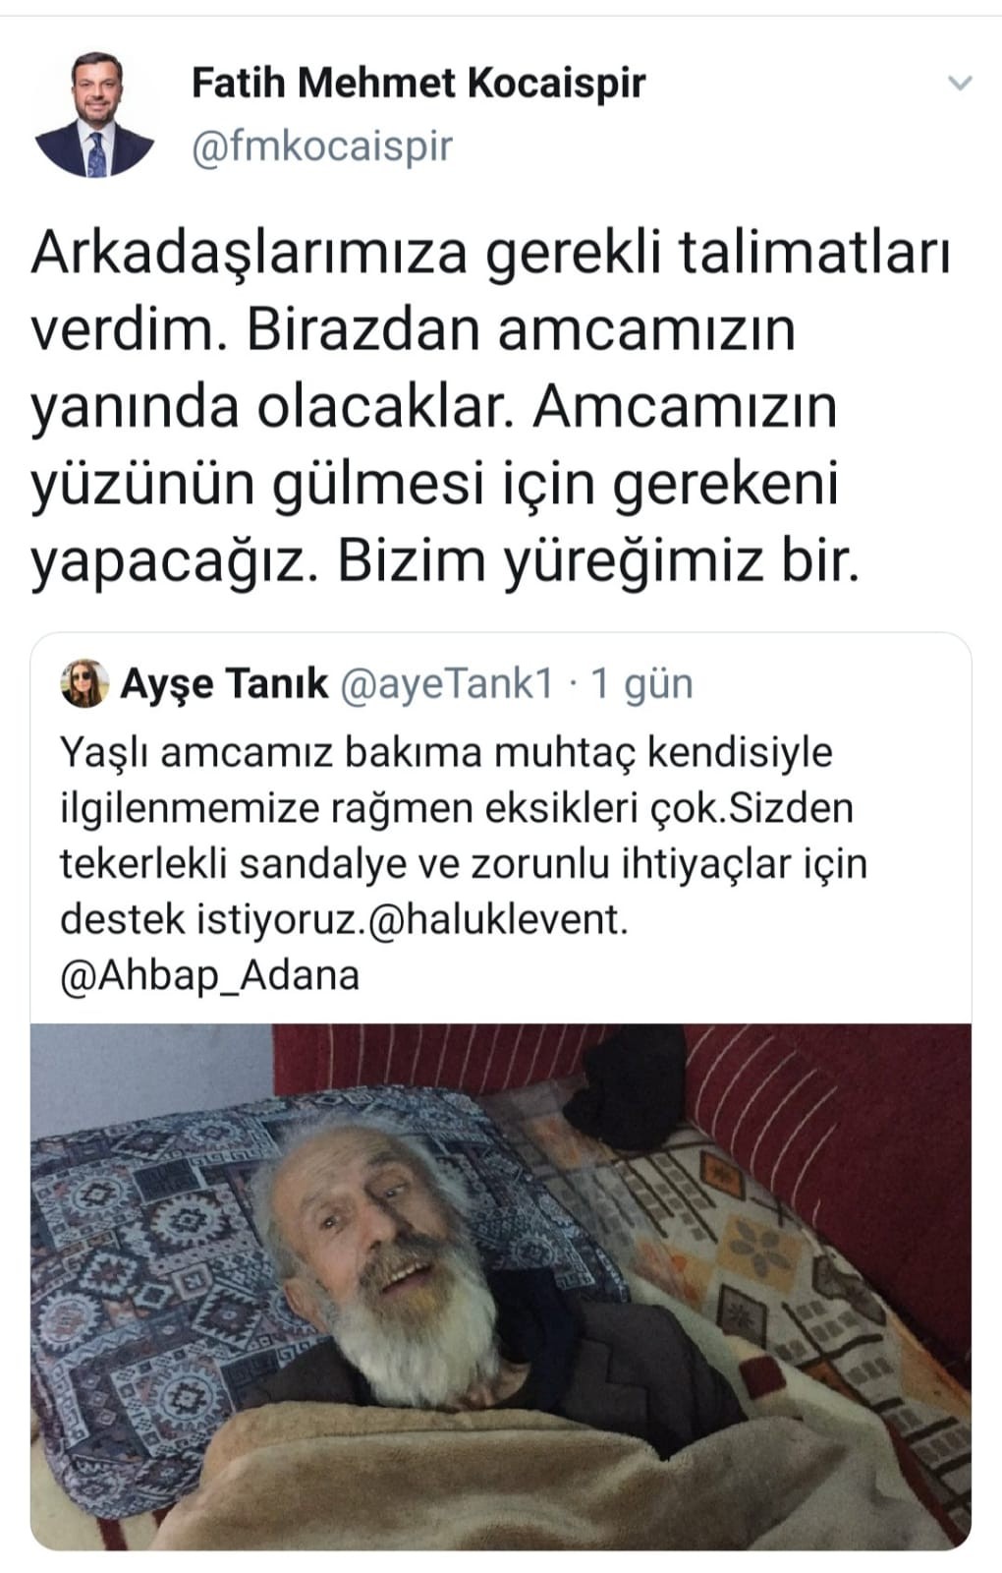Screen dimensions: 1002x1573
Task: Open the @Ahbap_Adana mention
Action: click(x=210, y=975)
